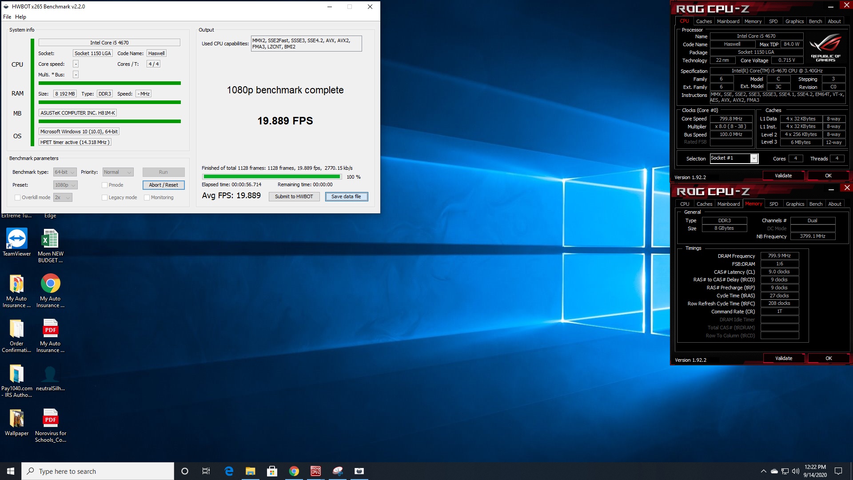
Task: Open the Priority Normal dropdown
Action: [118, 172]
